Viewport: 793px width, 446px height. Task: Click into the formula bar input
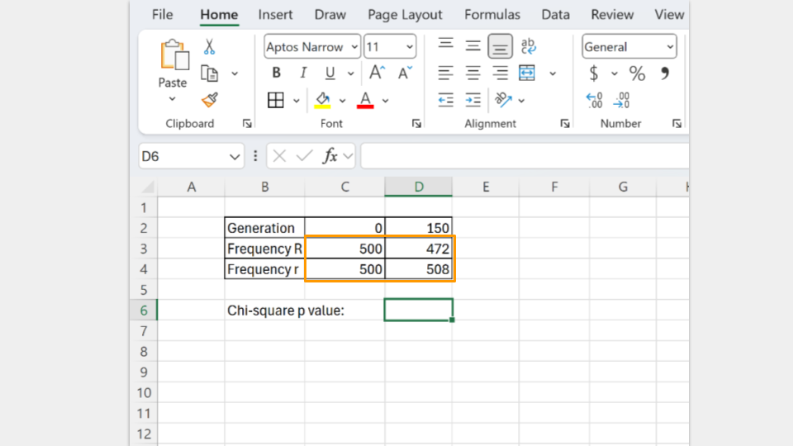pyautogui.click(x=525, y=156)
